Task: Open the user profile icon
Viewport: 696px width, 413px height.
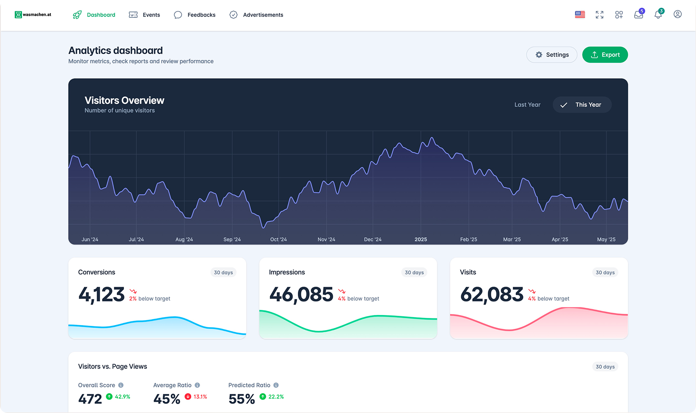Action: pyautogui.click(x=677, y=14)
